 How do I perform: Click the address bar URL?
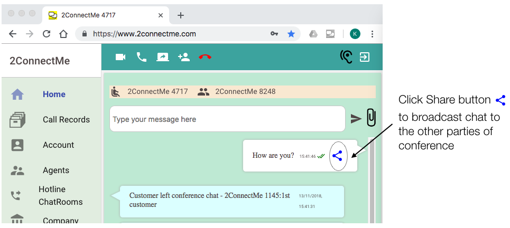click(x=144, y=34)
